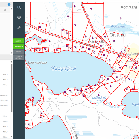Click the lower list's scroll-up arrow
Image resolution: width=139 pixels, height=139 pixels.
(11, 62)
